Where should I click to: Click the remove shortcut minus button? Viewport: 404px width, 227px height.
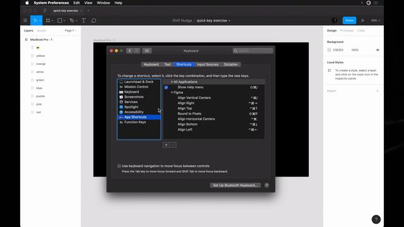[x=173, y=145]
